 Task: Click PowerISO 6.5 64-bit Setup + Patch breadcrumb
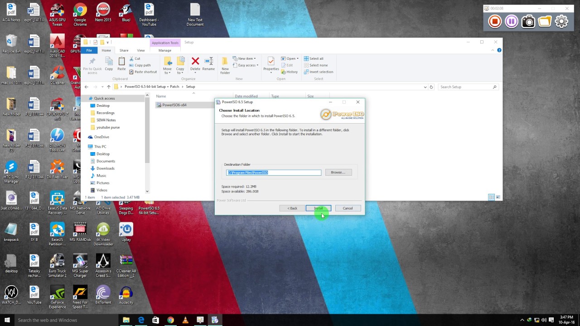[x=151, y=87]
